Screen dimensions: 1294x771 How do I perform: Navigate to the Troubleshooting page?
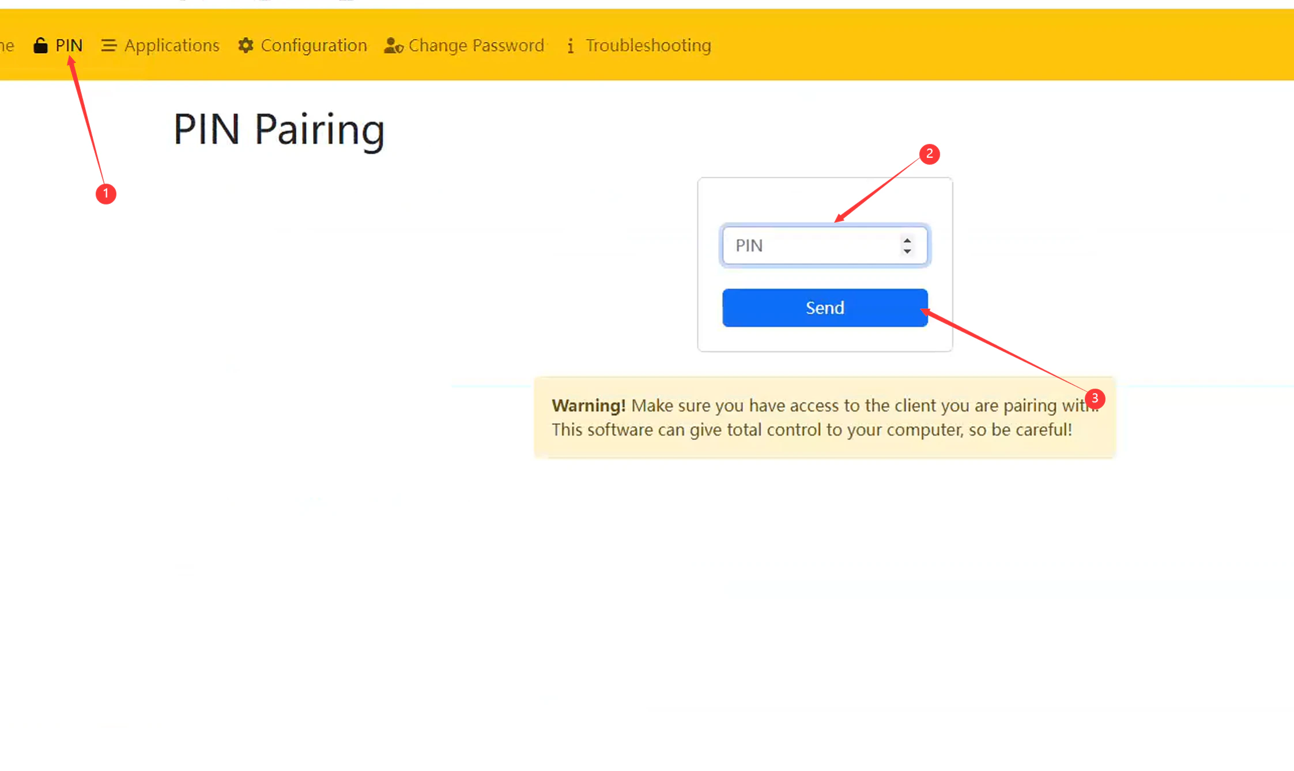click(648, 45)
